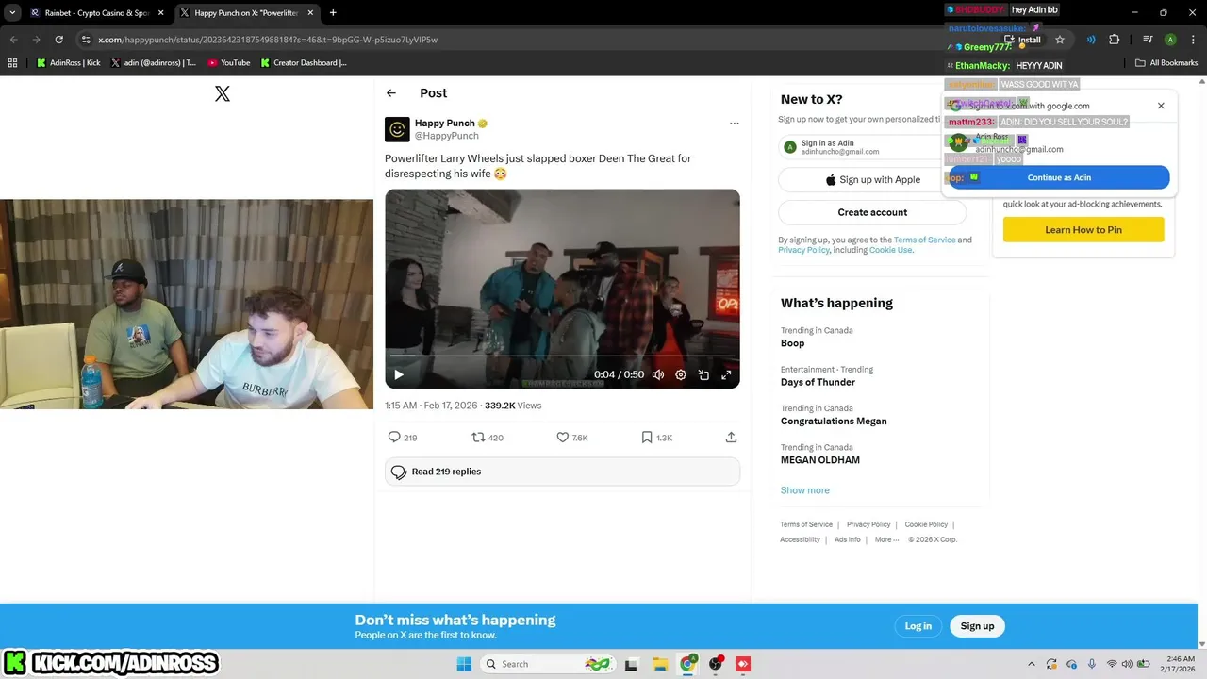Expand the tab search dropdown
Viewport: 1207px width, 679px height.
point(12,13)
